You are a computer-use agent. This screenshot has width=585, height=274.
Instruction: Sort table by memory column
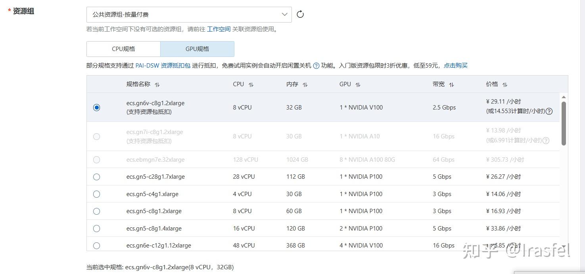pos(305,85)
